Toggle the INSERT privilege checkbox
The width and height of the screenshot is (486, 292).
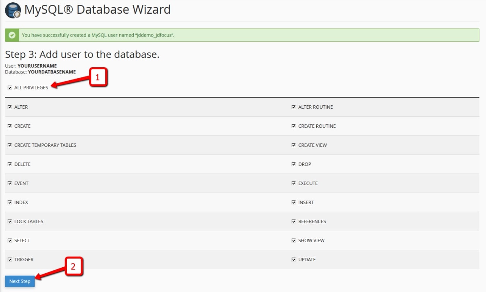pos(293,202)
